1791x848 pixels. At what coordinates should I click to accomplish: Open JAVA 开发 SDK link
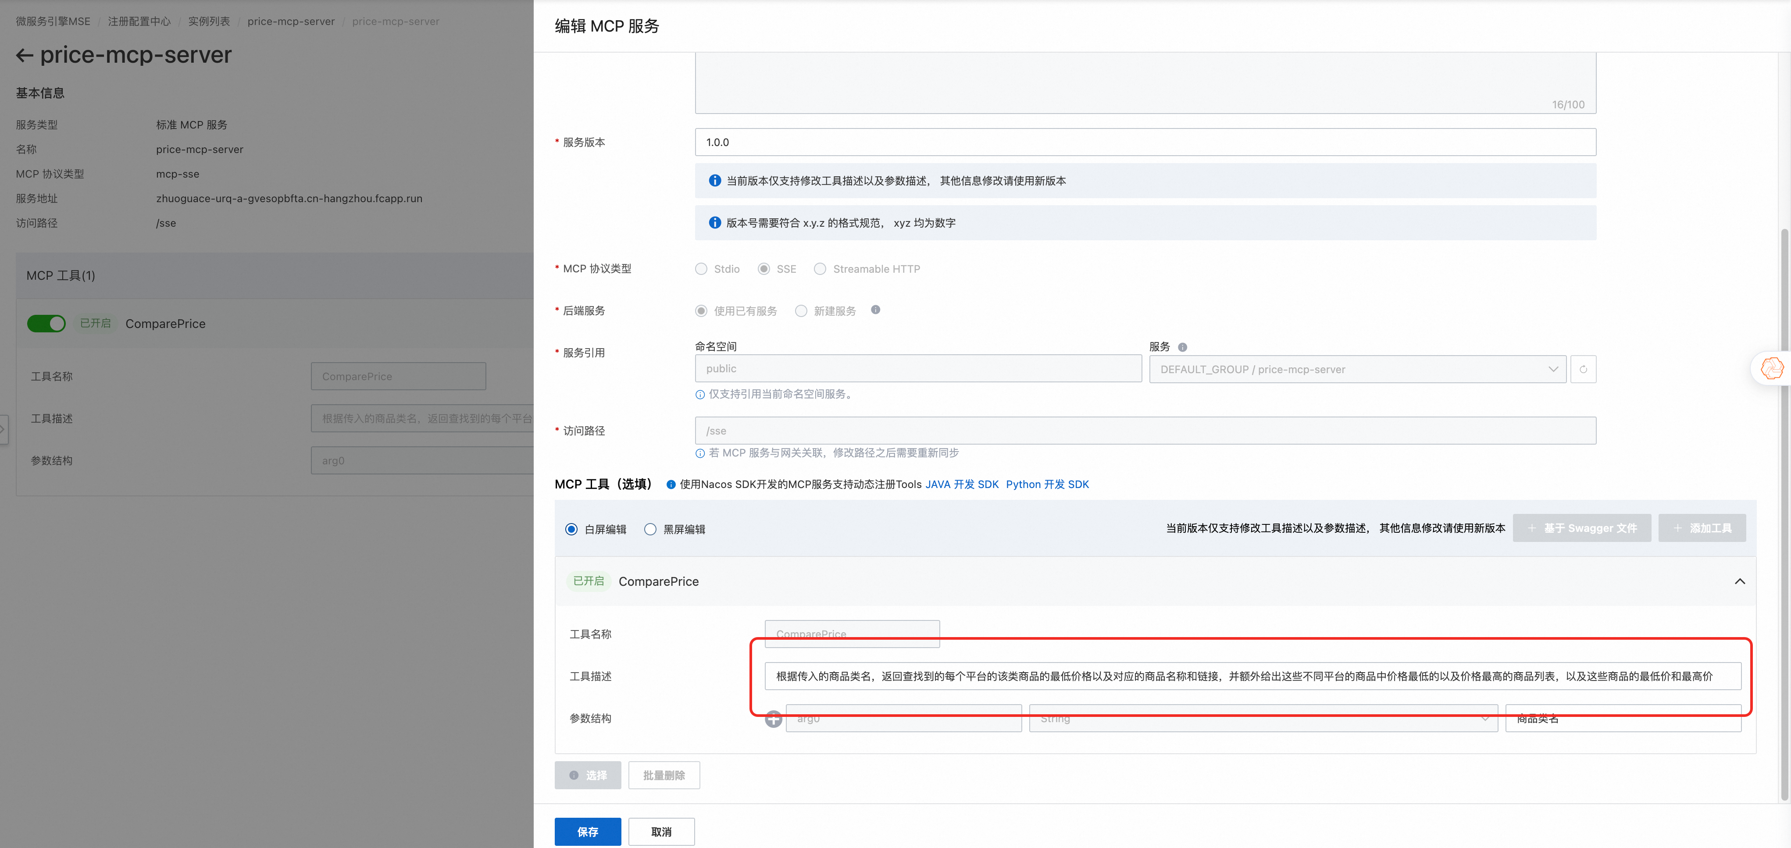click(x=962, y=485)
